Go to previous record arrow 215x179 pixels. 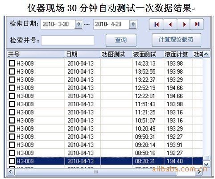pyautogui.click(x=170, y=24)
